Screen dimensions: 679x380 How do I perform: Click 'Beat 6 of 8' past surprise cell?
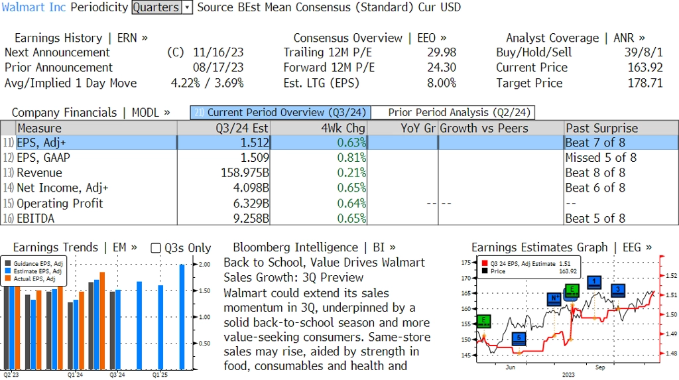[x=595, y=188]
